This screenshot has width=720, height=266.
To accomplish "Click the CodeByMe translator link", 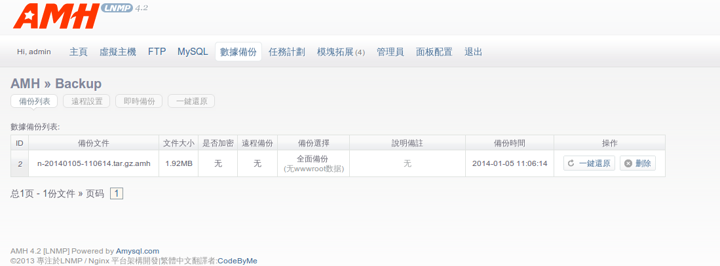I will point(237,261).
